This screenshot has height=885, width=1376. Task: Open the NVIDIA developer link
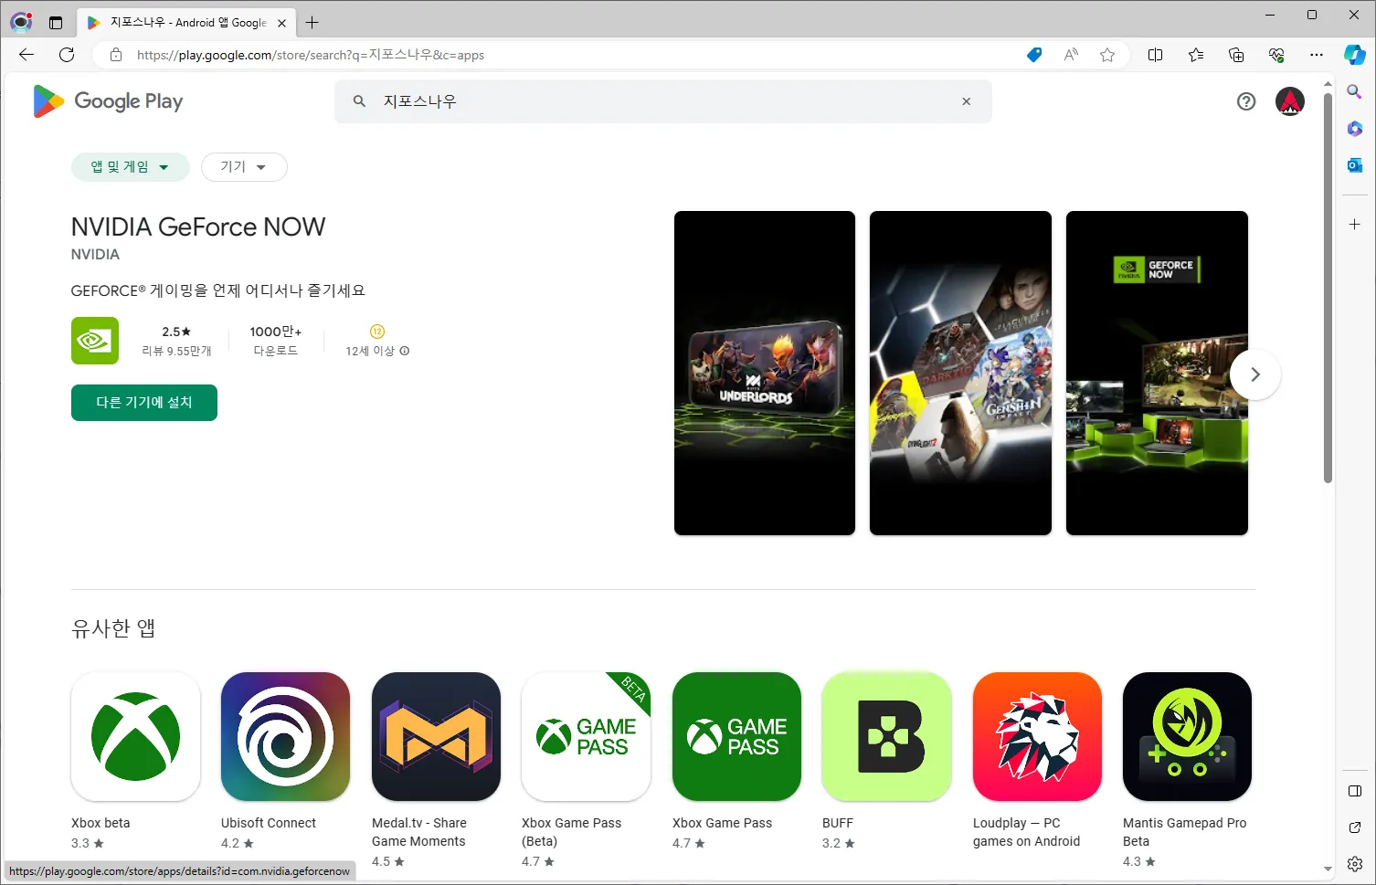click(95, 255)
